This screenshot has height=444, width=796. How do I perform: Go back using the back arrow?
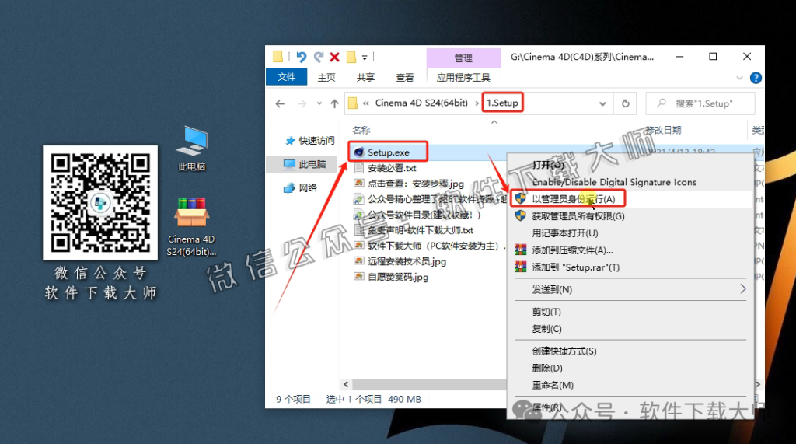280,103
